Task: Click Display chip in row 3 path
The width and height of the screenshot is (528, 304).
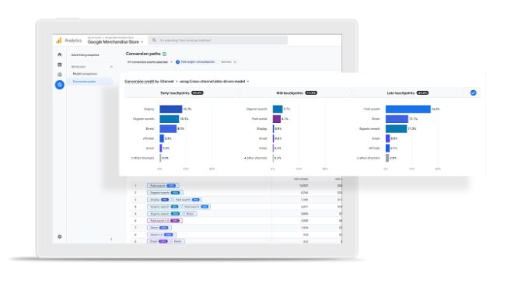Action: (x=159, y=200)
